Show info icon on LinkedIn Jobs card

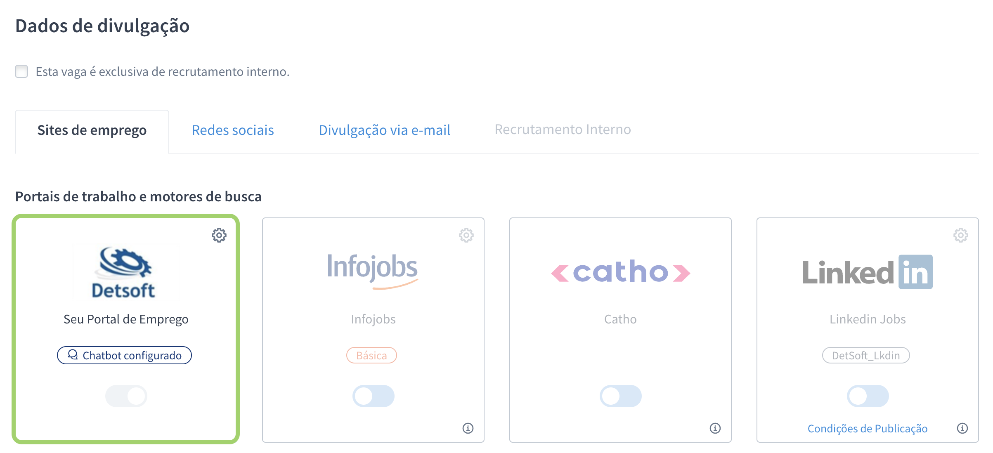962,428
